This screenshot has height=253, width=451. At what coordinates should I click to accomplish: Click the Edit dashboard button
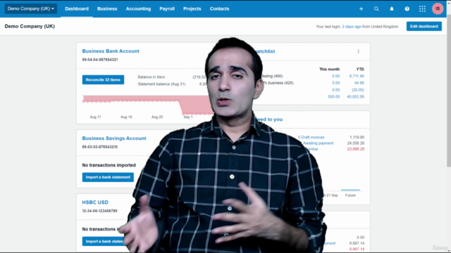424,27
